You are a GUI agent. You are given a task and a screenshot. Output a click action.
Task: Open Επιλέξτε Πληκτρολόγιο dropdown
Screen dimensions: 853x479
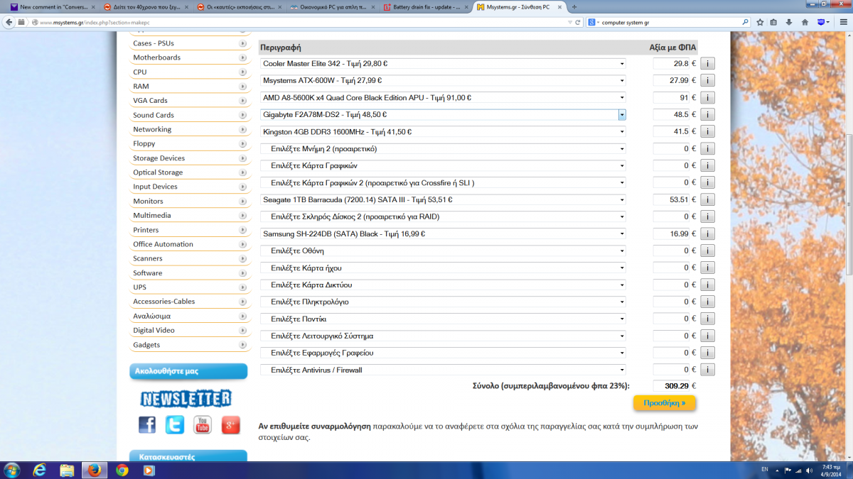tap(443, 302)
